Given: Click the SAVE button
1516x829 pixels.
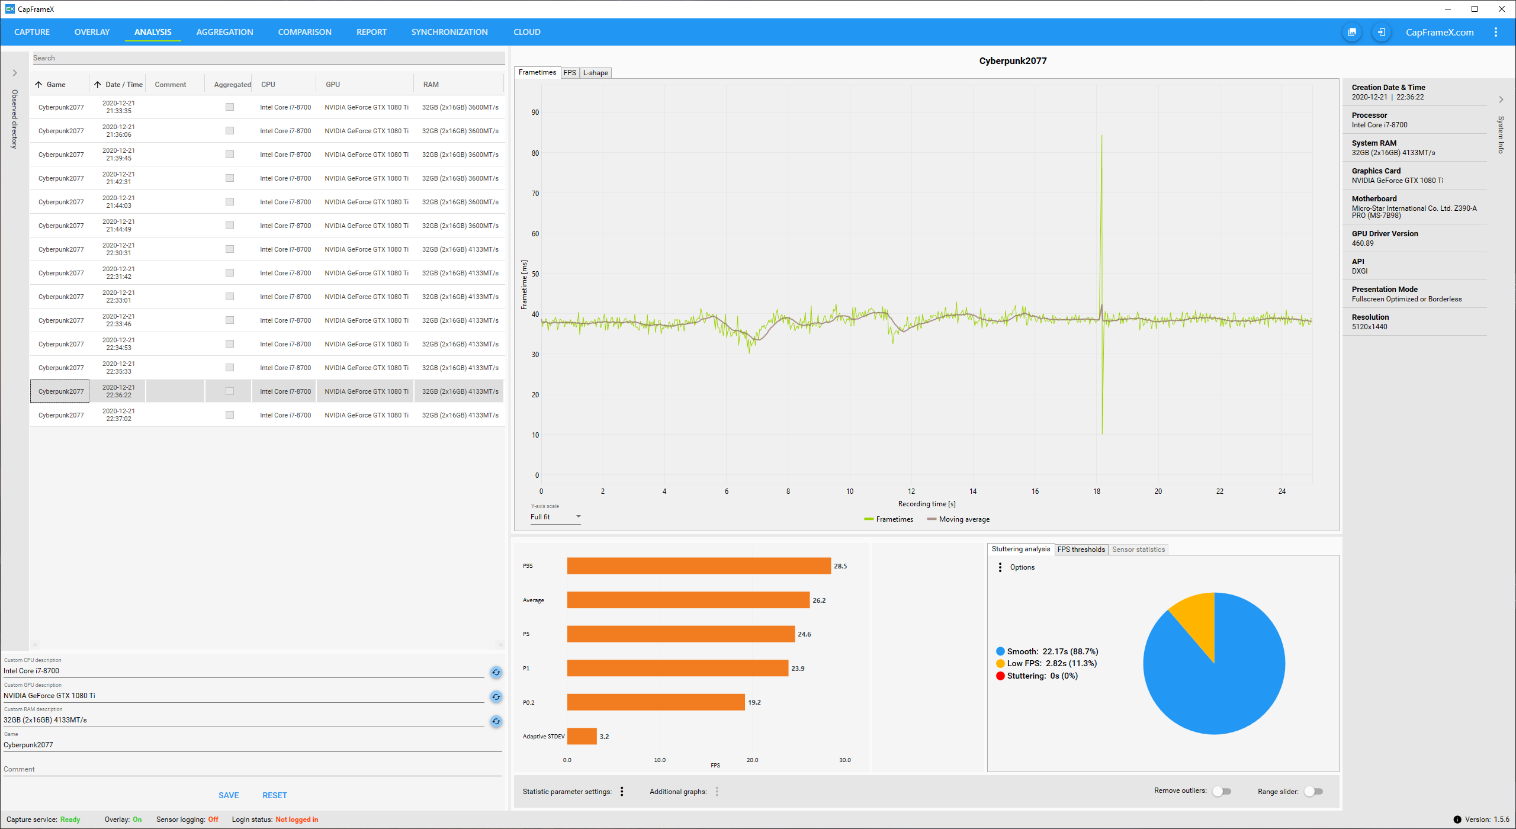Looking at the screenshot, I should 229,795.
